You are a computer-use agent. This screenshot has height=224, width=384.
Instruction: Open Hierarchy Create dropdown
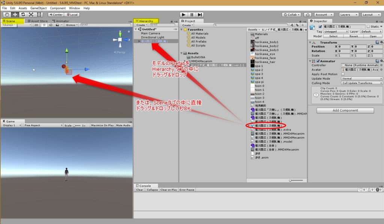pyautogui.click(x=141, y=25)
